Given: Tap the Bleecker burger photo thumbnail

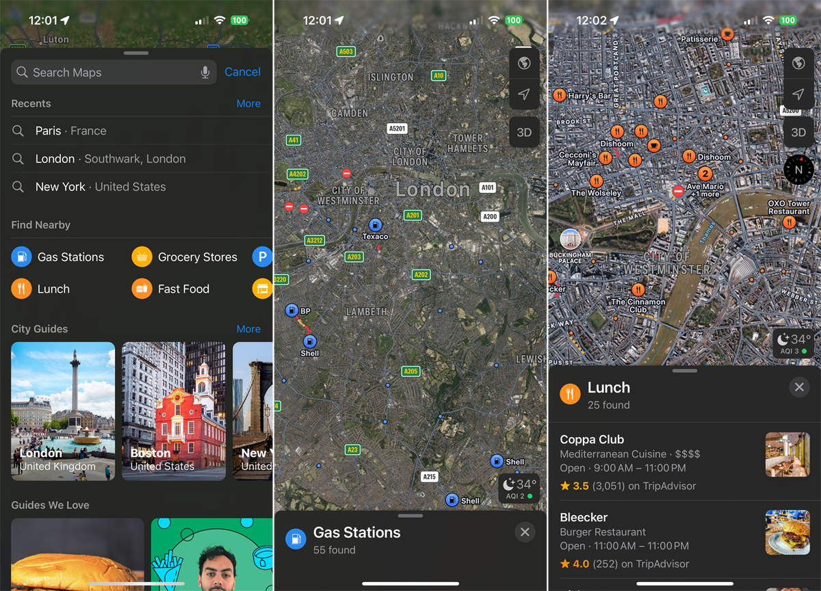Looking at the screenshot, I should [787, 532].
